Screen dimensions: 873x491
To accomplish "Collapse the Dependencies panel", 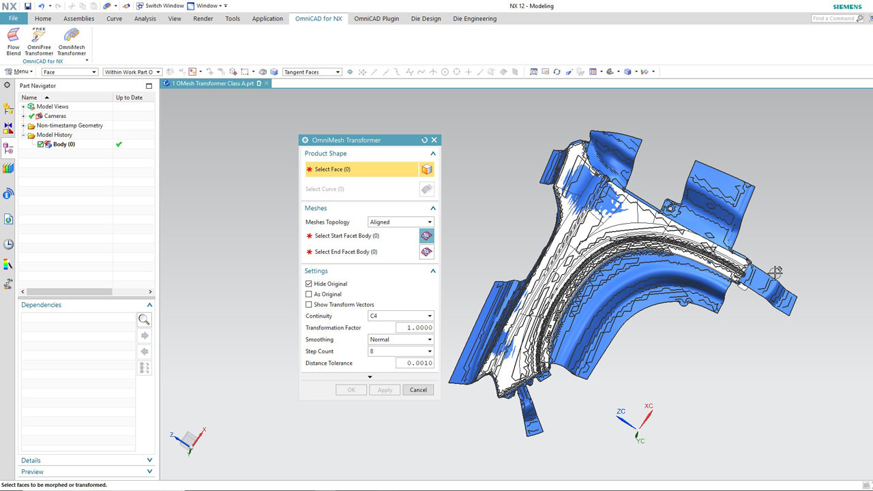I will tap(149, 305).
